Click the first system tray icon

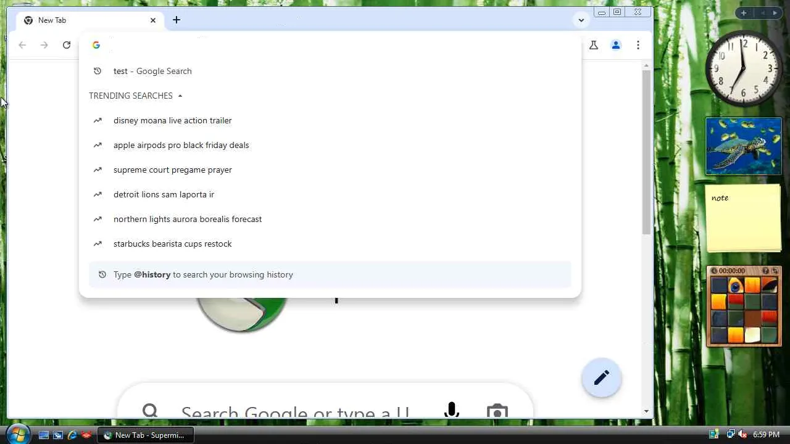tap(714, 435)
